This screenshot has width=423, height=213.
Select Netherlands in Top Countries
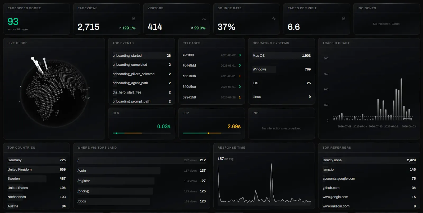[x=36, y=197]
